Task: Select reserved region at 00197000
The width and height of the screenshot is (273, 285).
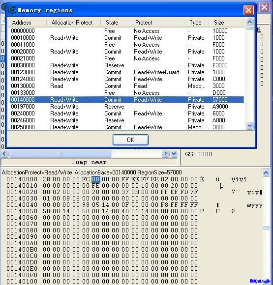Action: [x=127, y=107]
